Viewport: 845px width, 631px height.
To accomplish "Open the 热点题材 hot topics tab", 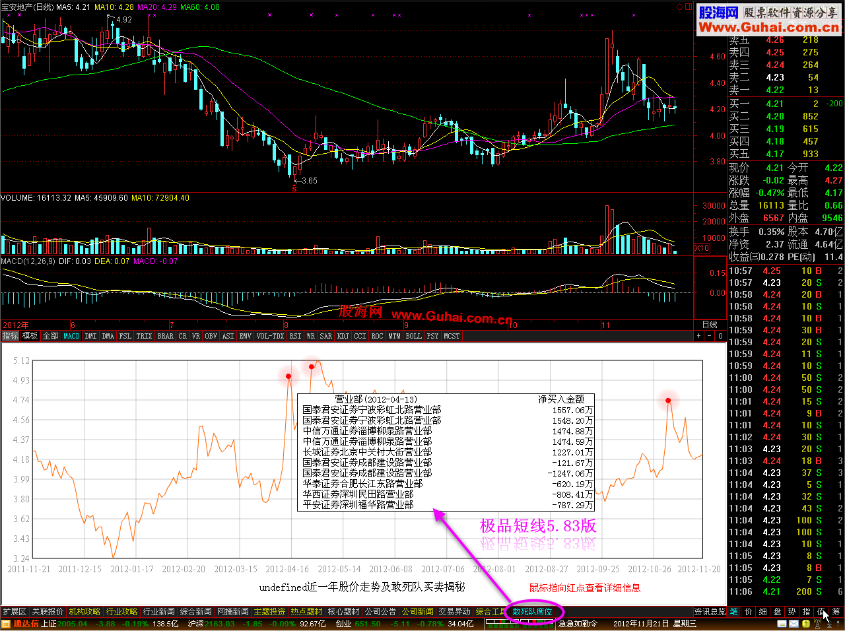I will [x=307, y=612].
